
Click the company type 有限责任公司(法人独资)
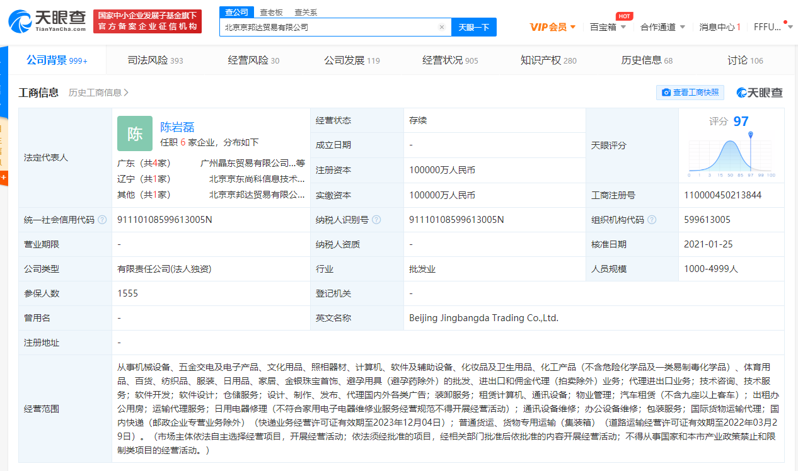click(x=164, y=269)
